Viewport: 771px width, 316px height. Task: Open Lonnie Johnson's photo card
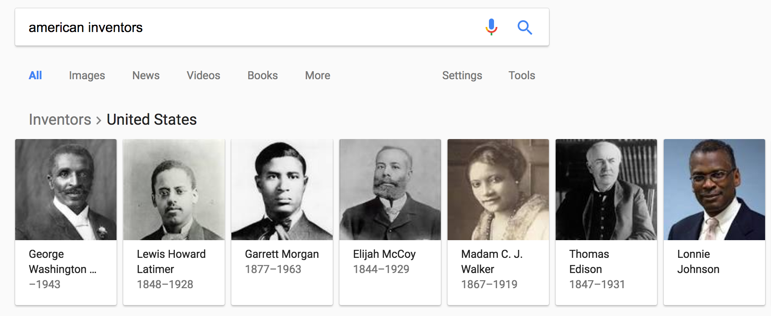pos(714,190)
